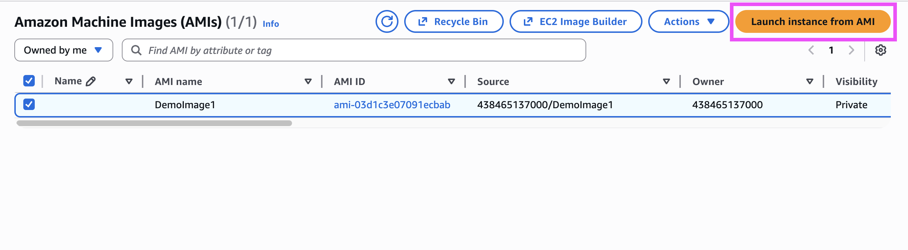Open the Owned by me dropdown
Viewport: 908px width, 250px height.
(64, 50)
